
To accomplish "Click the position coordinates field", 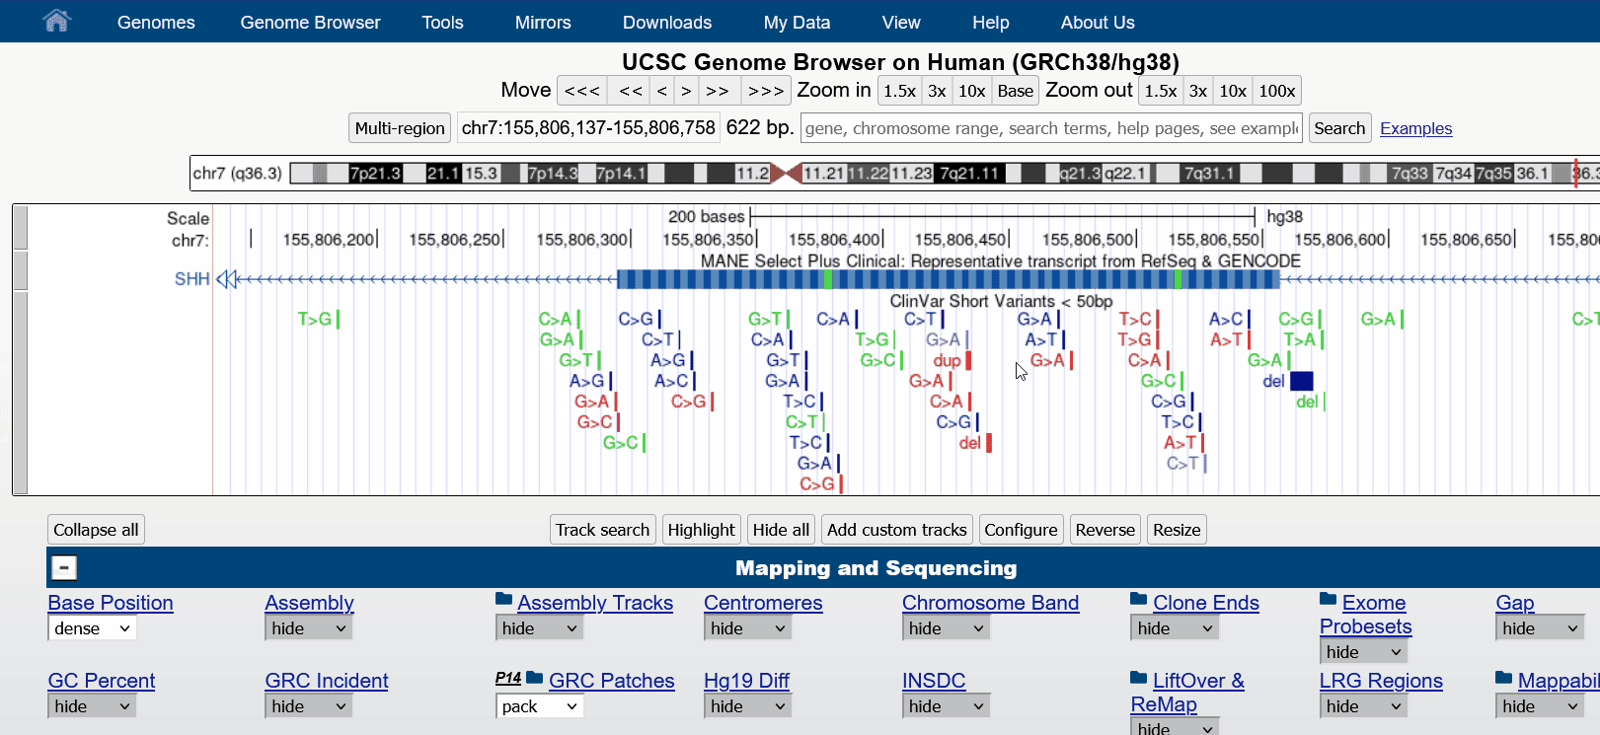I will tap(588, 128).
